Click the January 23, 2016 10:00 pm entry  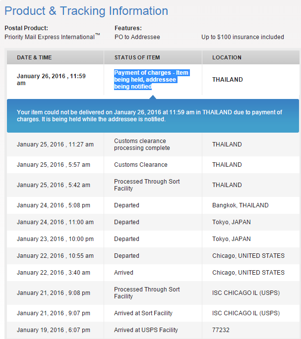click(55, 239)
